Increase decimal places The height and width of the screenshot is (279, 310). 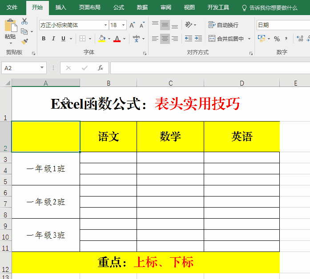[x=300, y=39]
